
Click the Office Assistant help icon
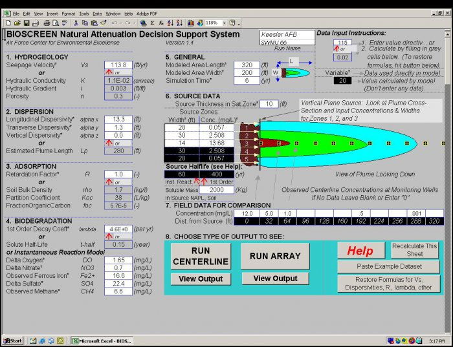(x=232, y=23)
